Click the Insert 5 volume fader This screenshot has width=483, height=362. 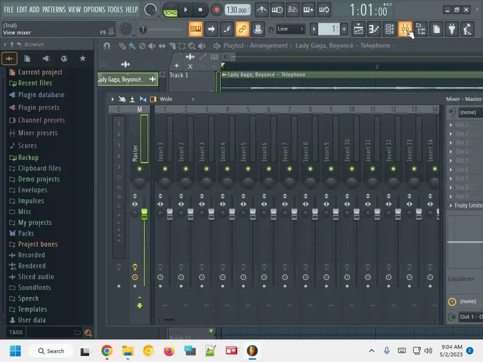point(253,214)
